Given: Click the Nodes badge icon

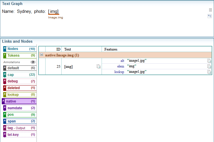Looking at the screenshot, I should coord(5,49).
